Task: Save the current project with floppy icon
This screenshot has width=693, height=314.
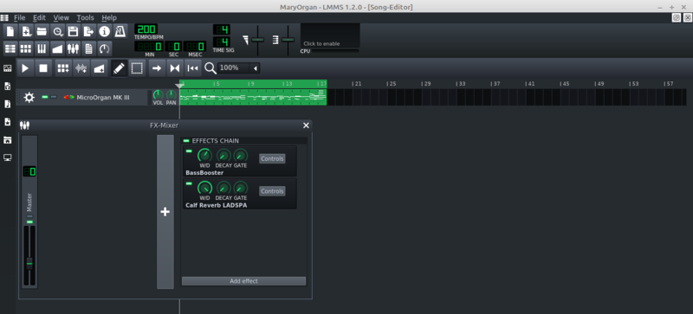Action: pos(73,31)
